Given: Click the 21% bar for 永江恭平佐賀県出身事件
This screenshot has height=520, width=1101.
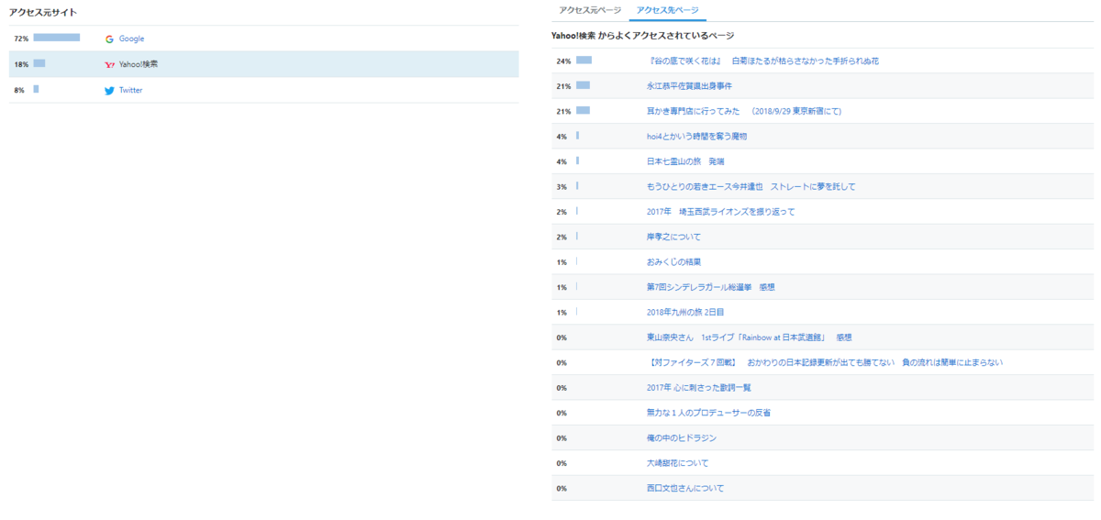Looking at the screenshot, I should point(583,85).
